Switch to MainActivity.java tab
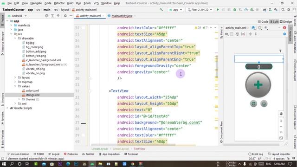 tap(122, 16)
